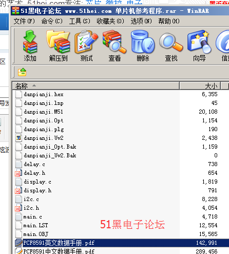Open the 文件(F) menu
Image resolution: width=229 pixels, height=254 pixels.
[24, 21]
